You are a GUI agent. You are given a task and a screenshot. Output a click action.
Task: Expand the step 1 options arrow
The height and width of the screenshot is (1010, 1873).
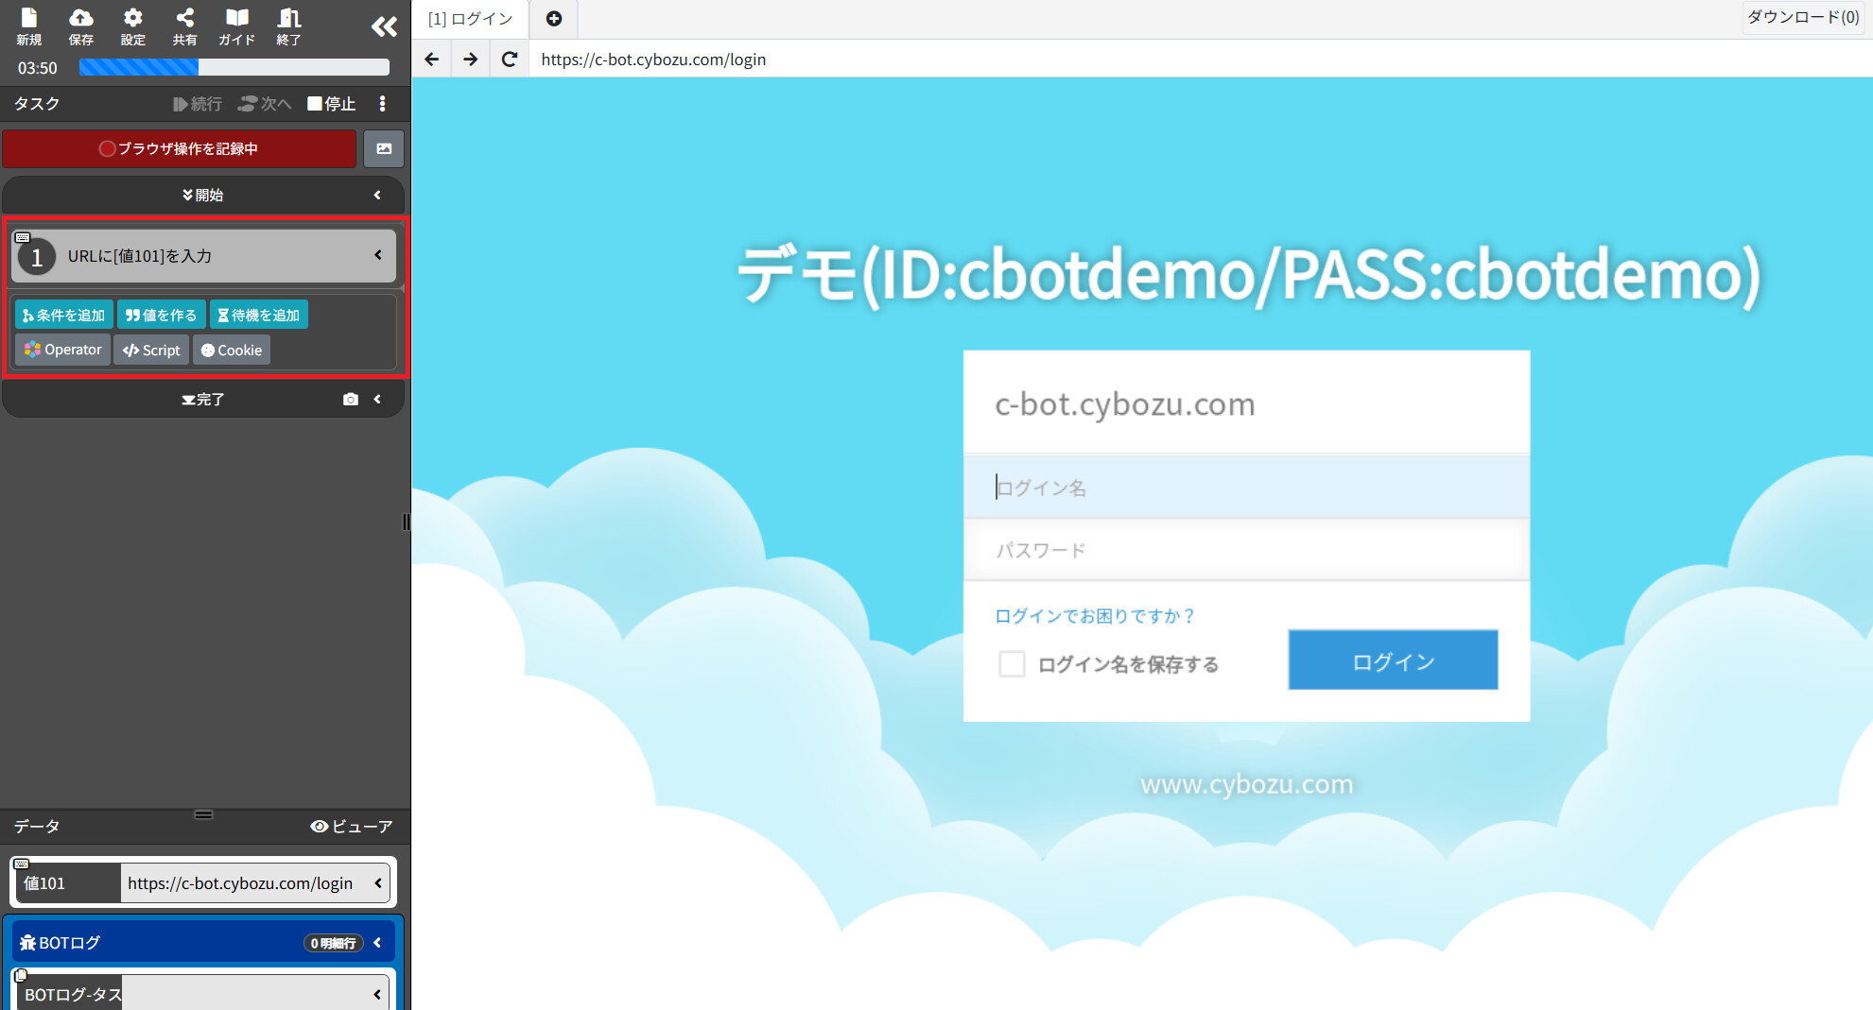378,255
